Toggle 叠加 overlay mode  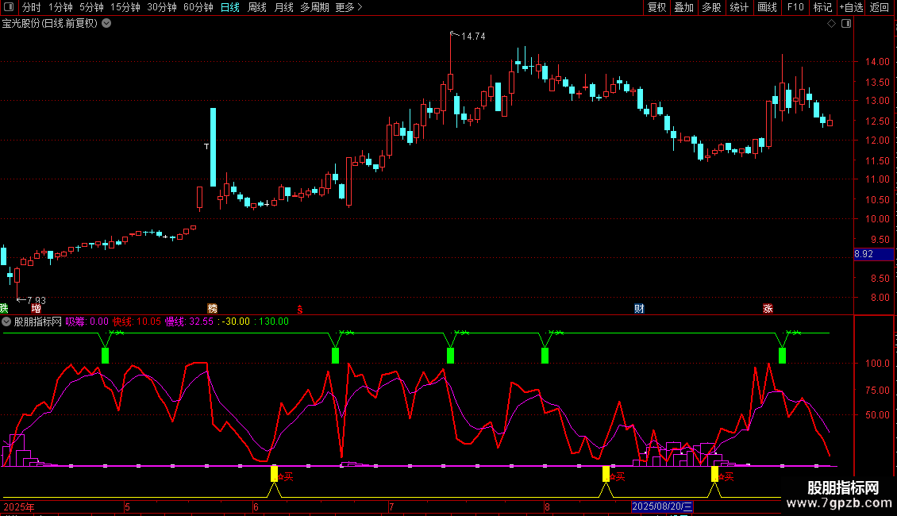point(683,8)
